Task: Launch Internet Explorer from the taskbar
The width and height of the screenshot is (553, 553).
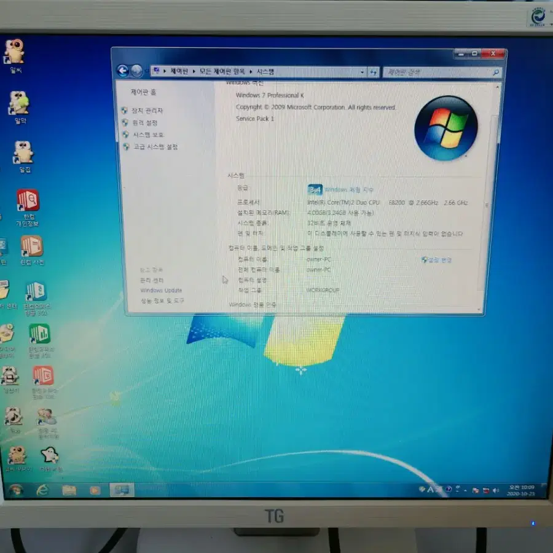Action: pos(42,490)
